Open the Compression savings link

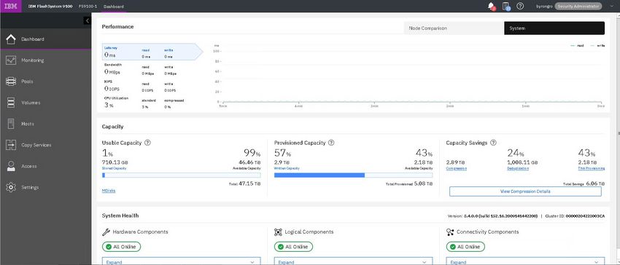tap(457, 168)
